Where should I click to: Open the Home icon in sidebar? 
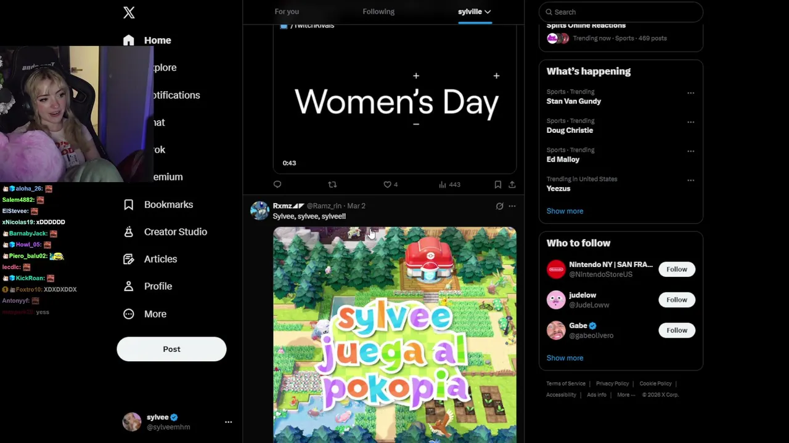(128, 40)
